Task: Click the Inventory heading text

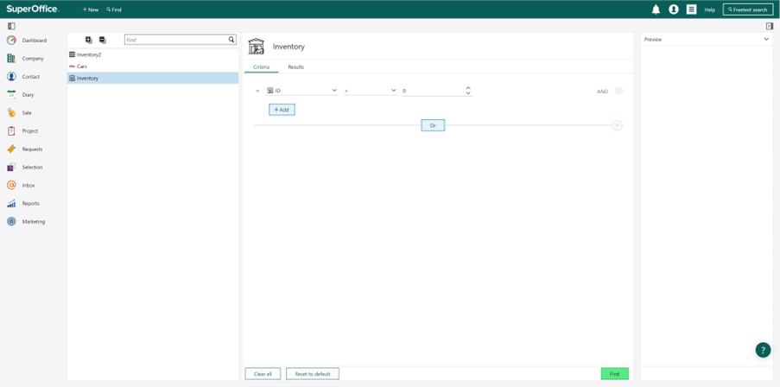Action: click(289, 47)
